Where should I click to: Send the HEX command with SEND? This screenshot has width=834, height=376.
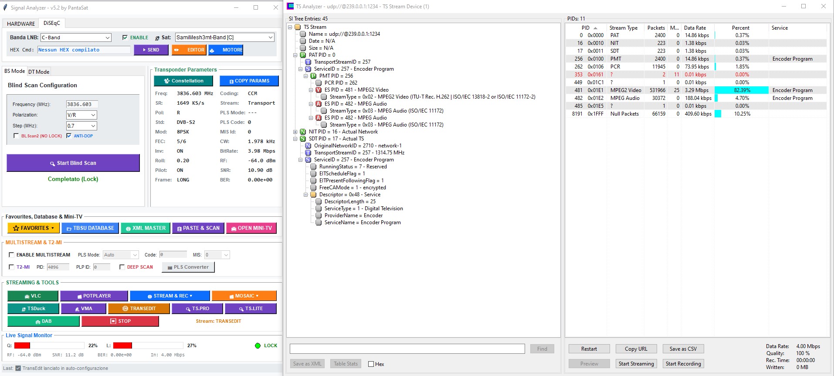pyautogui.click(x=152, y=50)
